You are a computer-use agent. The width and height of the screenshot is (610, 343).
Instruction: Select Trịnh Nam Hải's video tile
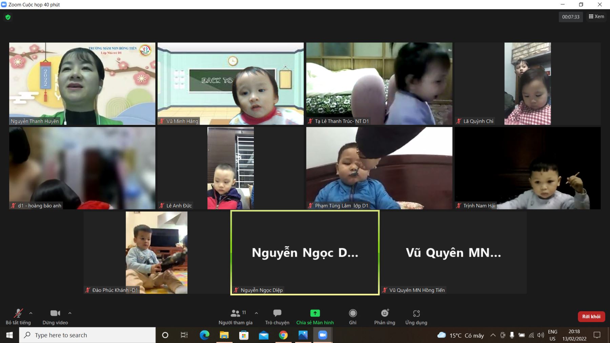point(527,168)
